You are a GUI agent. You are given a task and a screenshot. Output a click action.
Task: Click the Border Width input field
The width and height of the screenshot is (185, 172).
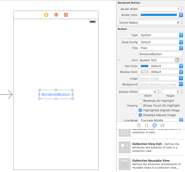pyautogui.click(x=159, y=9)
